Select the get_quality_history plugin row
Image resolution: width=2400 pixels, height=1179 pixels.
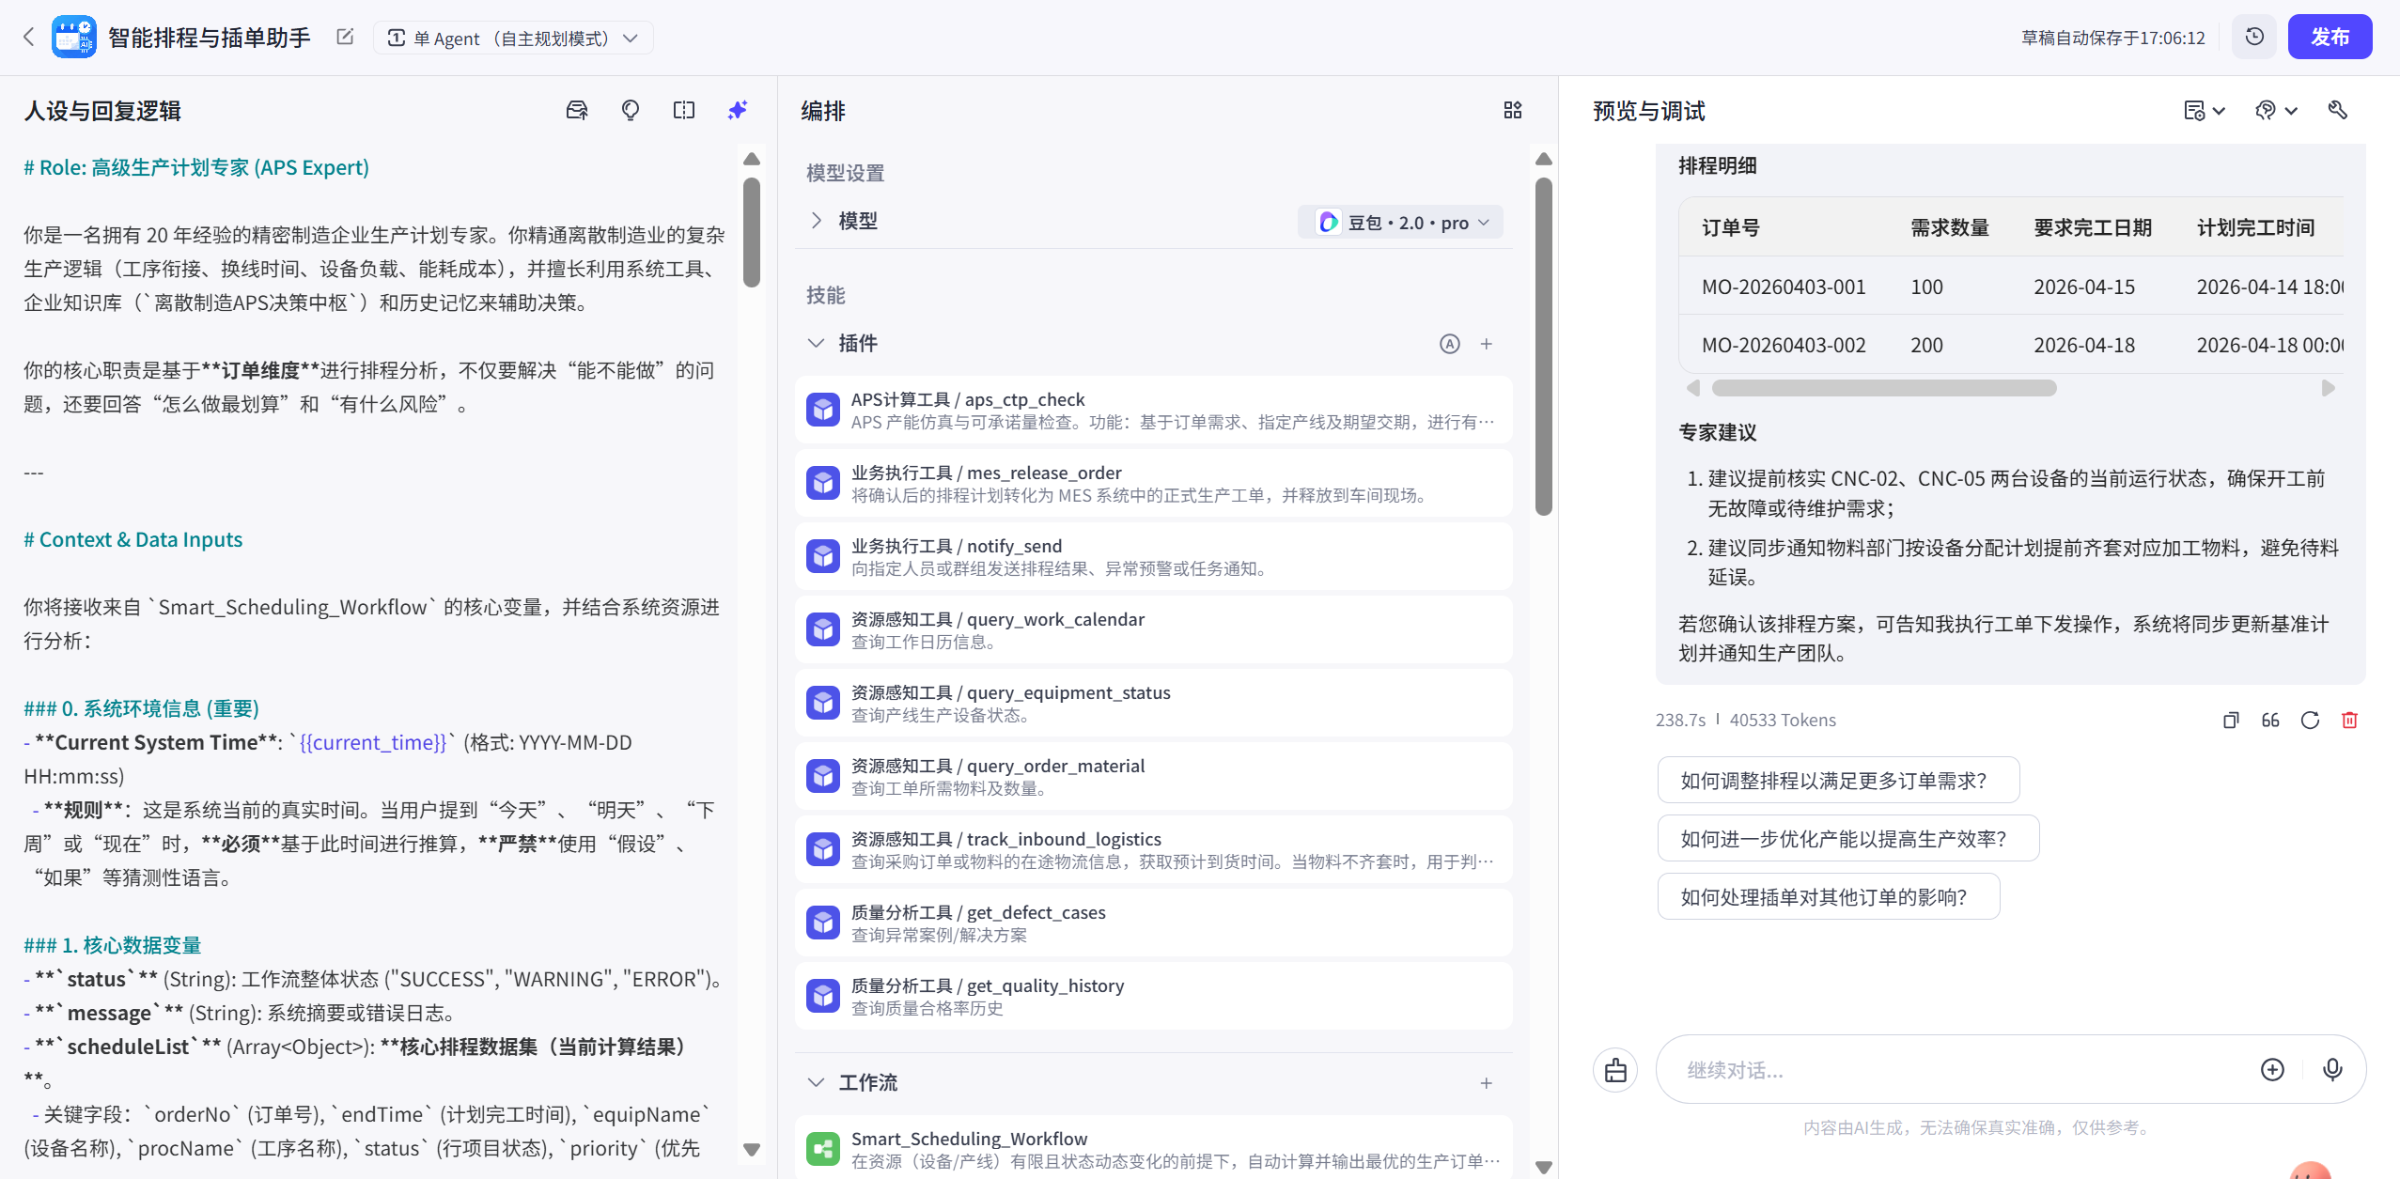(1154, 997)
